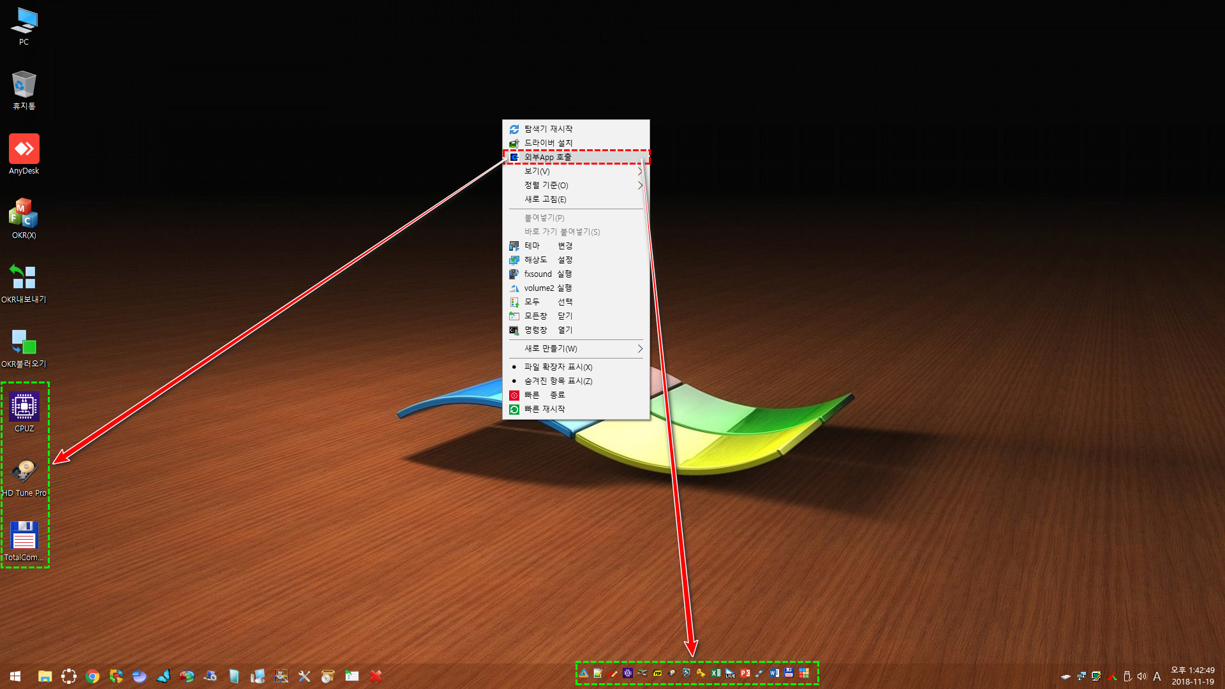Click the network computers tray icon
The width and height of the screenshot is (1225, 689).
tap(1081, 676)
